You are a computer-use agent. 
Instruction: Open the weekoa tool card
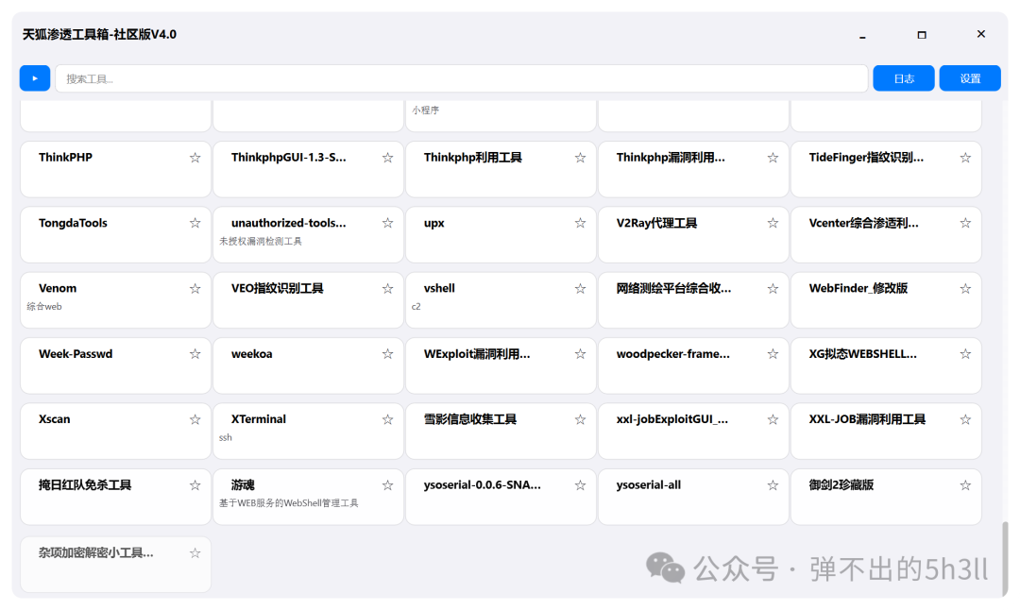tap(308, 365)
